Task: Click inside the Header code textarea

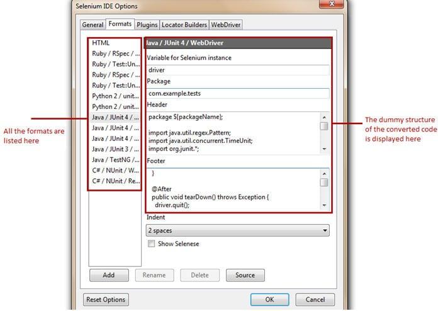Action: (233, 133)
